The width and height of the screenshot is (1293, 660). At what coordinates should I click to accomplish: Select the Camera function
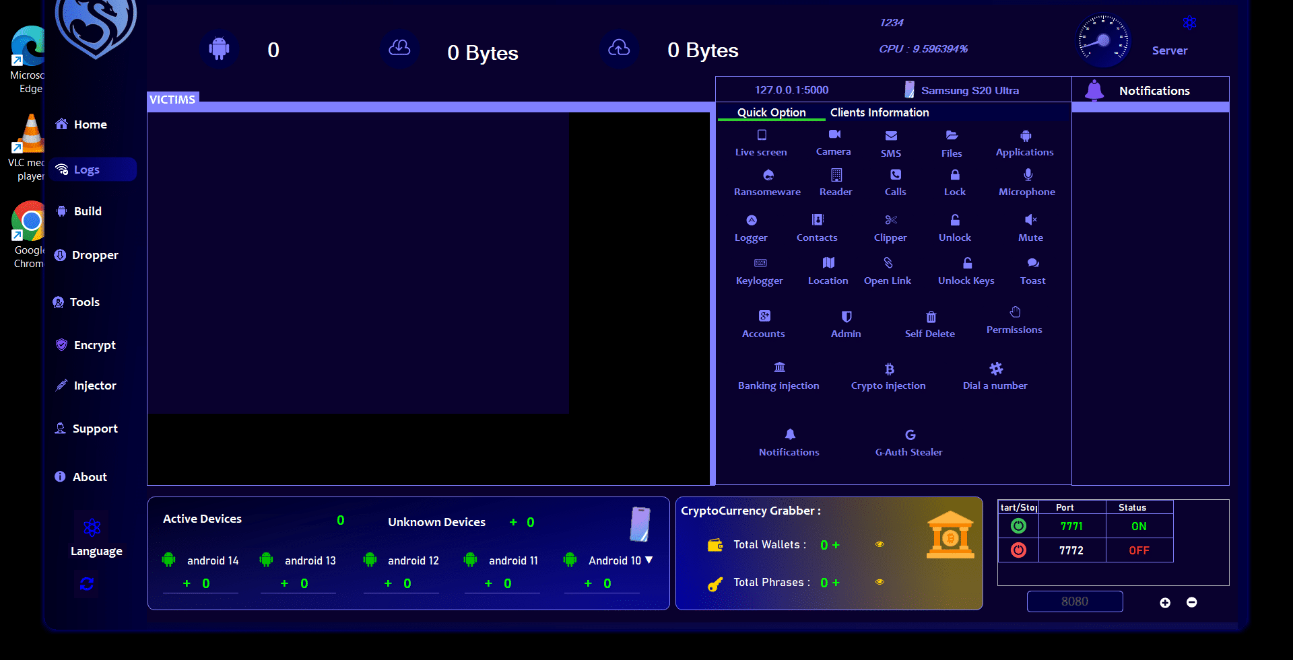coord(833,141)
